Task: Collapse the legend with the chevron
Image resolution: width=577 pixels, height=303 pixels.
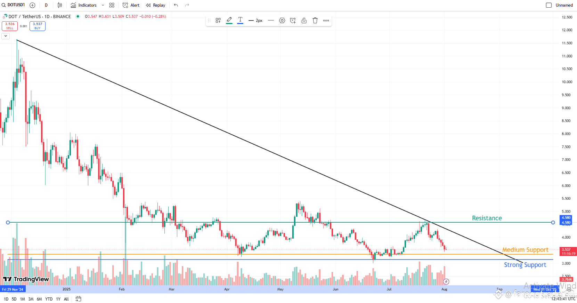Action: click(x=6, y=36)
